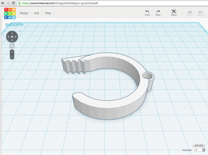Orbit view up with top arrow
The width and height of the screenshot is (208, 155).
[12, 33]
